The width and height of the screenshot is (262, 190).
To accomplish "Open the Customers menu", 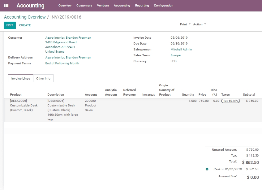I will pos(84,5).
